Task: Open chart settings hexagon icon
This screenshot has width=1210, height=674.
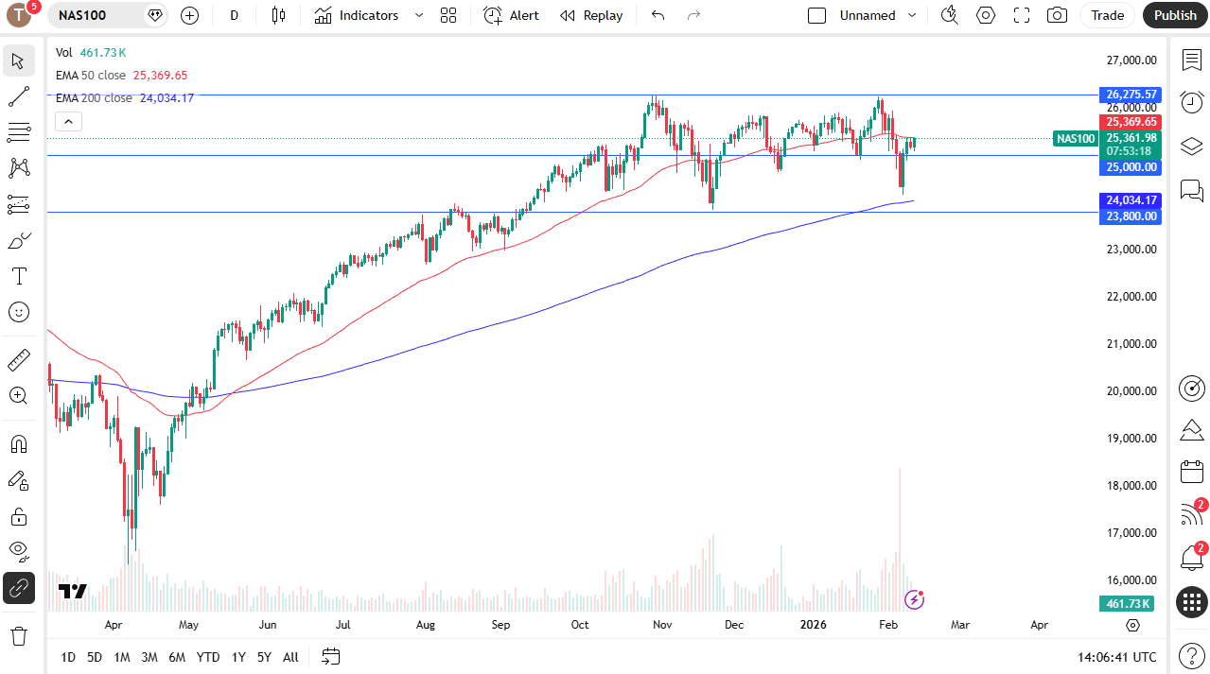Action: (986, 15)
